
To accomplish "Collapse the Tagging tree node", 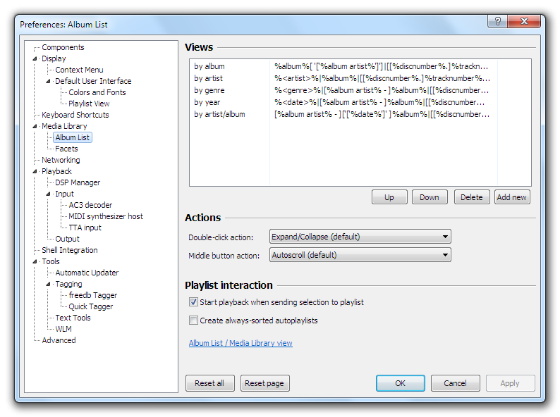I will click(49, 284).
